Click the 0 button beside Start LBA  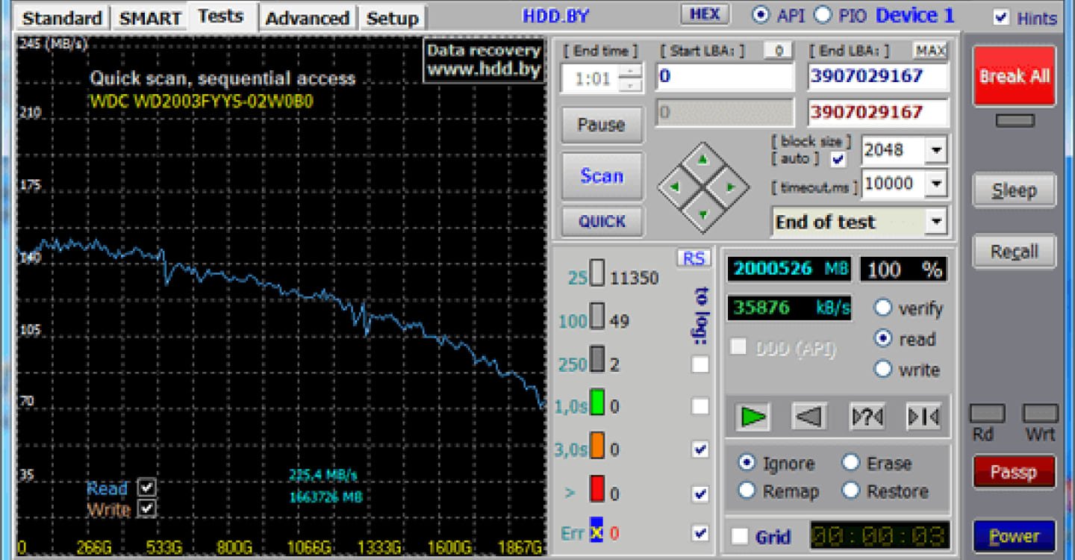coord(778,51)
